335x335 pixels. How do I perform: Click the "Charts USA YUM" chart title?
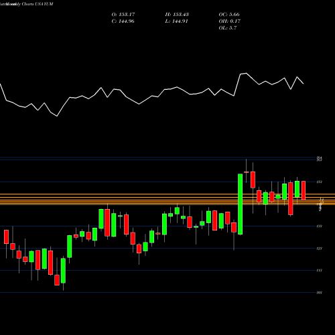(x=38, y=4)
